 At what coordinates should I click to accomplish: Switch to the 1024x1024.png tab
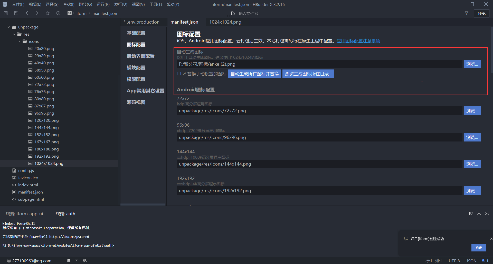(225, 22)
